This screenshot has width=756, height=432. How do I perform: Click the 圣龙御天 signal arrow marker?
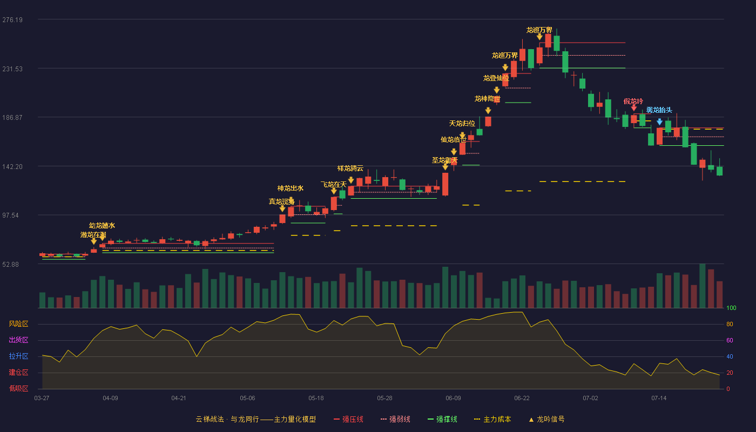click(x=445, y=167)
